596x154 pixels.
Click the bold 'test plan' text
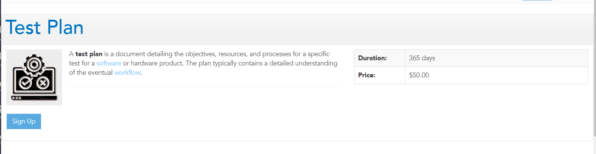tap(89, 54)
